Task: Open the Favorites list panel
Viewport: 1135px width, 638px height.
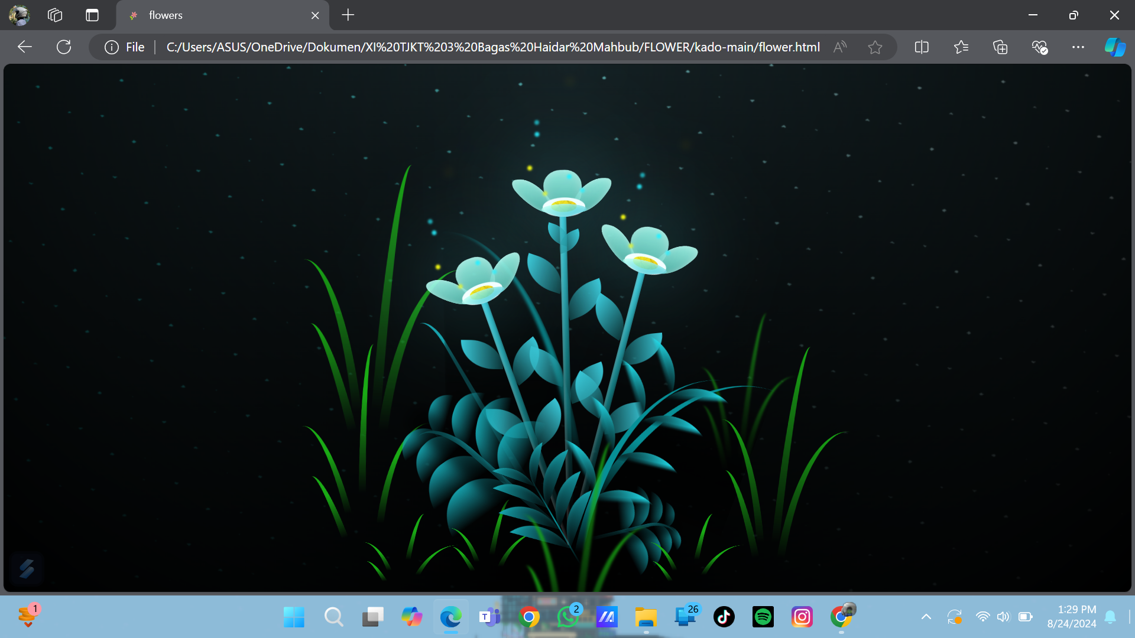Action: coord(961,47)
